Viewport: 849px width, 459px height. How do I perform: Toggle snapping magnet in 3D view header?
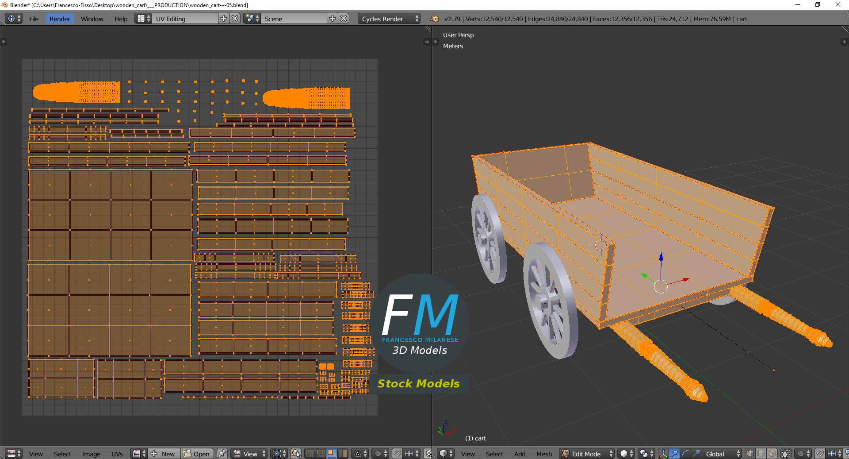tap(819, 454)
